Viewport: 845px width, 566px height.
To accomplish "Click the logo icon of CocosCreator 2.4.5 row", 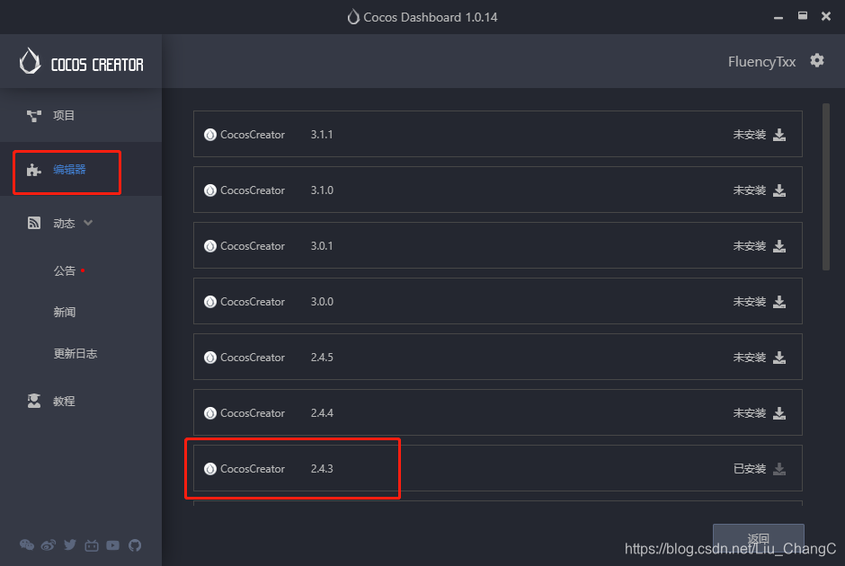I will pyautogui.click(x=210, y=358).
